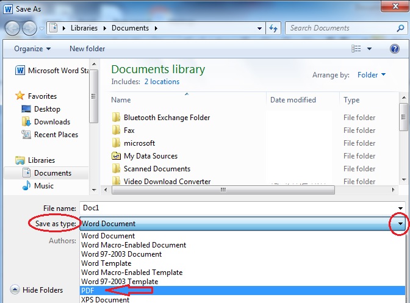Screen dimensions: 410x303
Task: Choose Word 97-2003 Document type
Action: [242, 254]
